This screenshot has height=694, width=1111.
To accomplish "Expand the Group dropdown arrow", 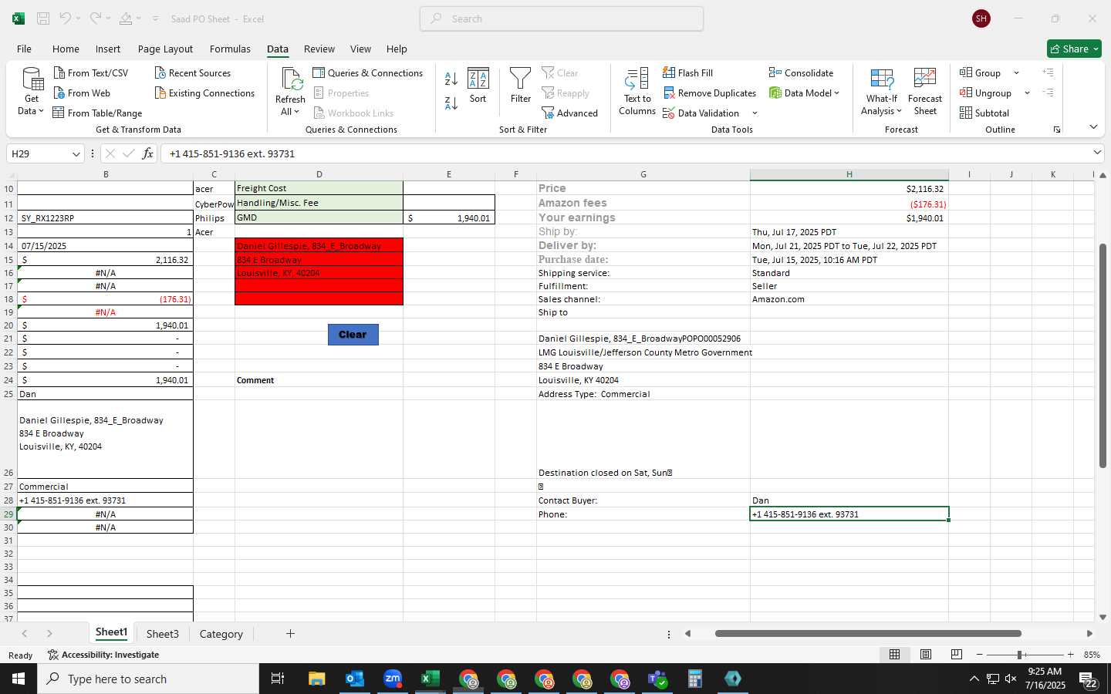I will 1016,72.
